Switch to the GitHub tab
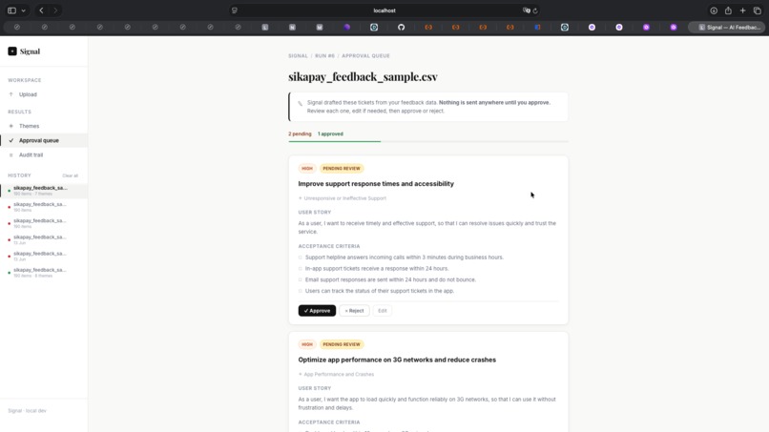769x432 pixels. pos(401,28)
